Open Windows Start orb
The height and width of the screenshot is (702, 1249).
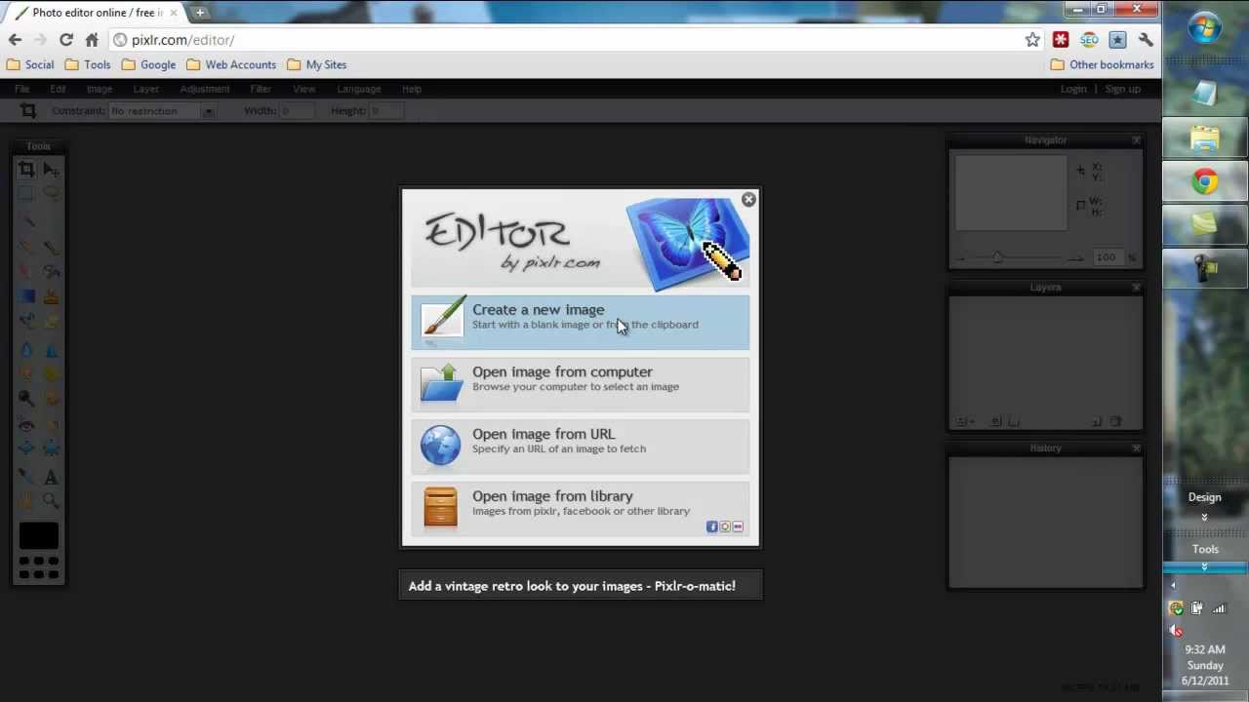click(1205, 27)
